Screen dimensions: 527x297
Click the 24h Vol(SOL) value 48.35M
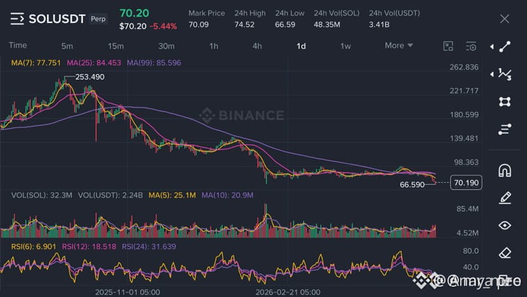(327, 25)
